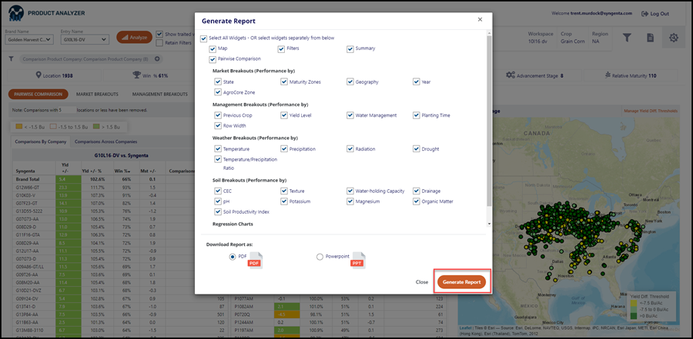The image size is (693, 339).
Task: Toggle the Geography checkbox
Action: 350,82
